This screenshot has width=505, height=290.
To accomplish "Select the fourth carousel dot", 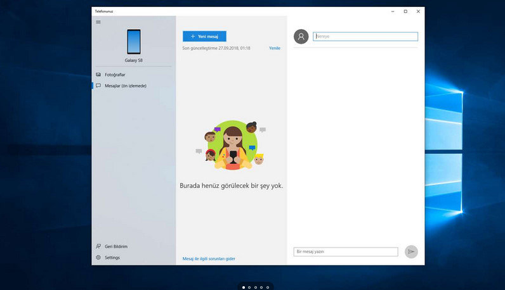I will click(261, 287).
